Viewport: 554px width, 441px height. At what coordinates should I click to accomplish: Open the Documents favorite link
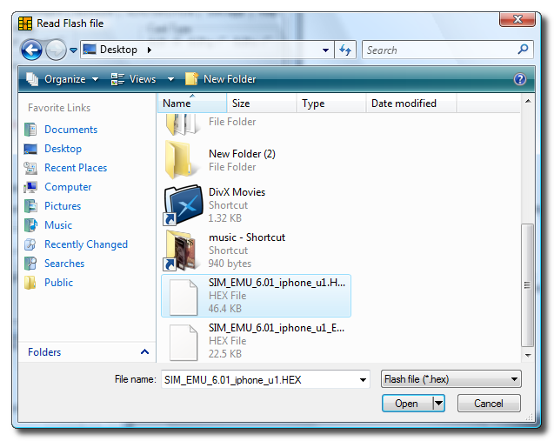coord(70,130)
